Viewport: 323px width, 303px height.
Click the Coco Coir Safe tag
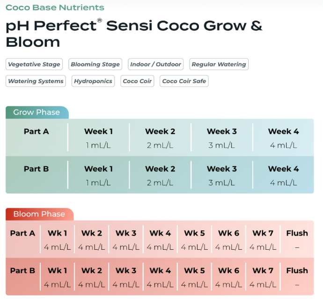tap(184, 81)
